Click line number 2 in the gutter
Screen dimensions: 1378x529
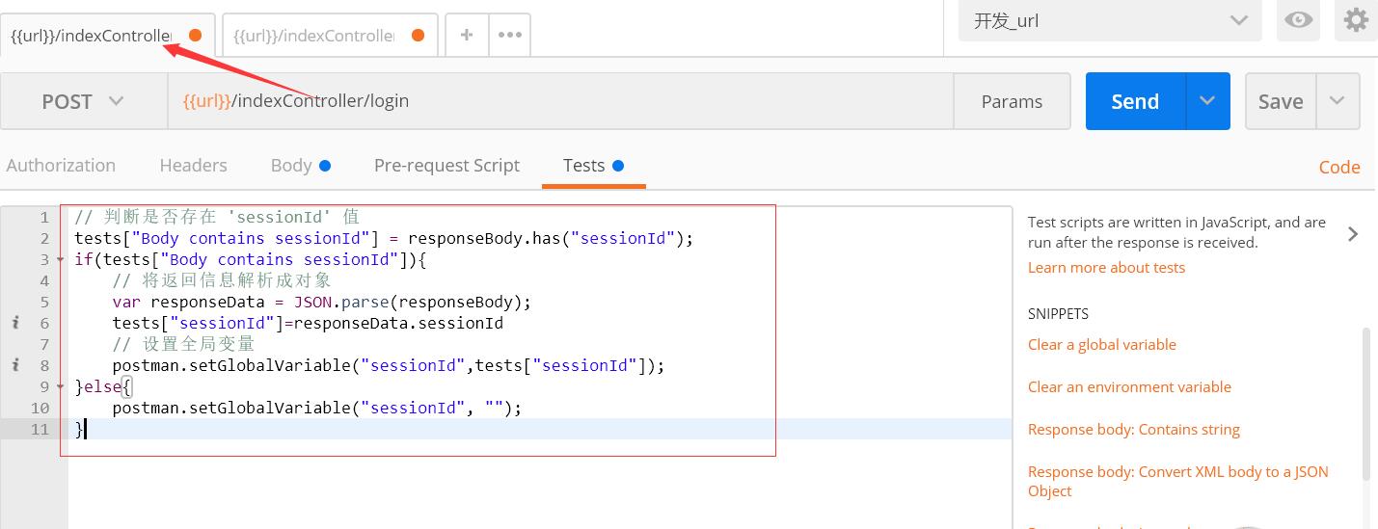(x=44, y=238)
